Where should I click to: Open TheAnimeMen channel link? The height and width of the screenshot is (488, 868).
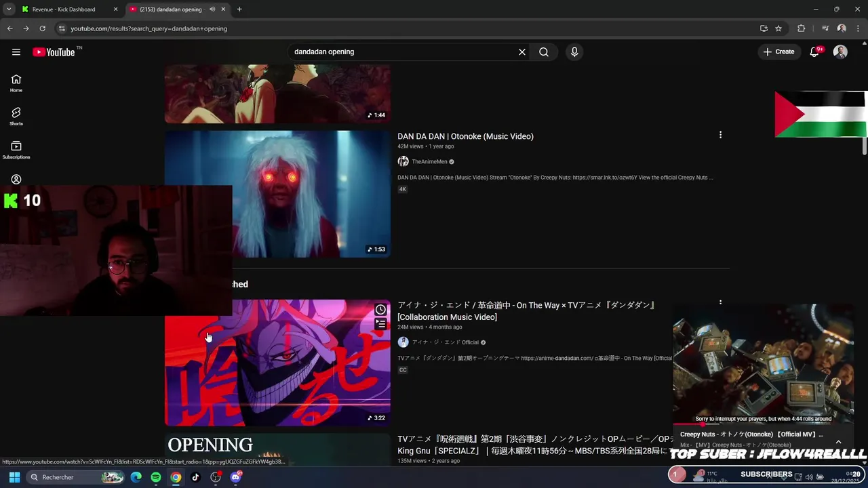[429, 162]
